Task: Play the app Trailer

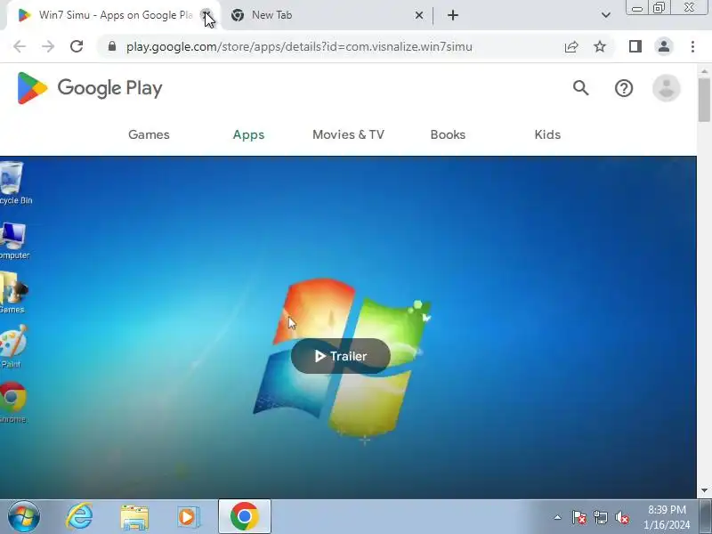Action: click(341, 356)
